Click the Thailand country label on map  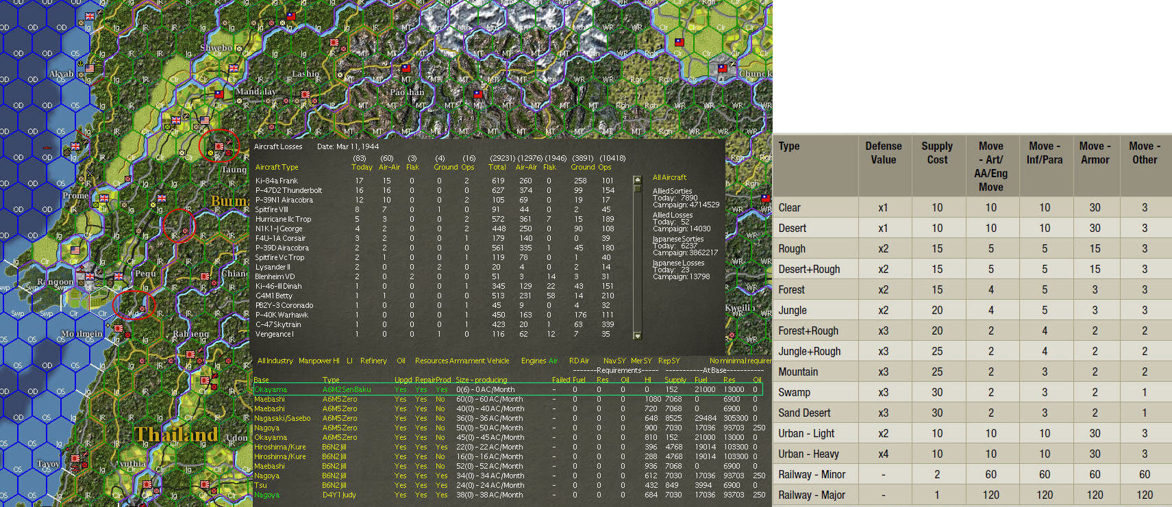176,434
